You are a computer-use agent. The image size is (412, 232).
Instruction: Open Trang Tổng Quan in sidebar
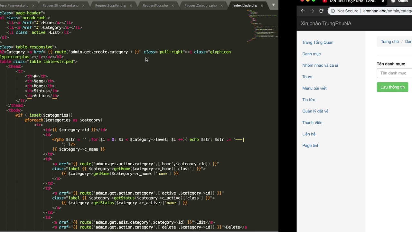pos(318,43)
